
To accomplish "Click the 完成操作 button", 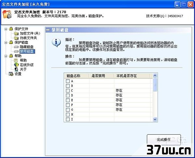I will [164, 140].
